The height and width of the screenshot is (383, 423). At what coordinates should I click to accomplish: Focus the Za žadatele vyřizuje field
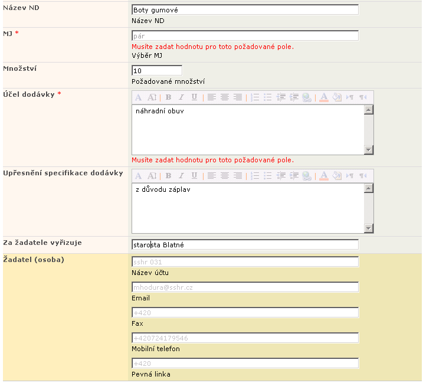[x=245, y=245]
